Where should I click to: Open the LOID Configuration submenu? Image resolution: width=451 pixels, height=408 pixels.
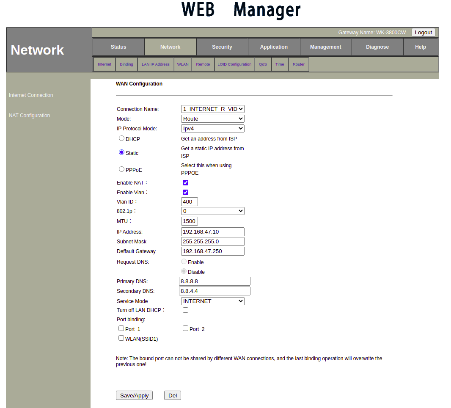point(234,64)
